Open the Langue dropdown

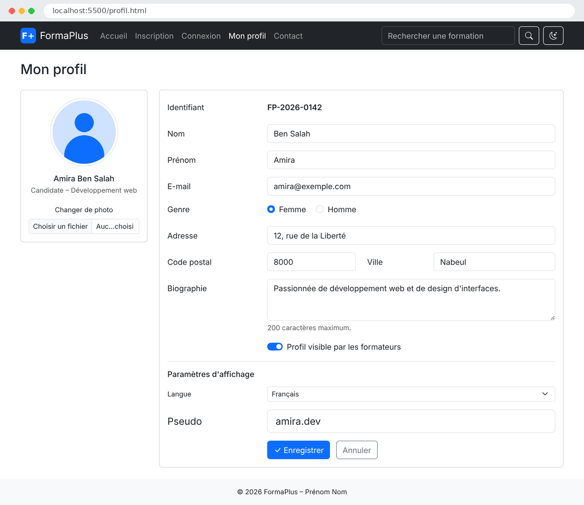point(411,394)
